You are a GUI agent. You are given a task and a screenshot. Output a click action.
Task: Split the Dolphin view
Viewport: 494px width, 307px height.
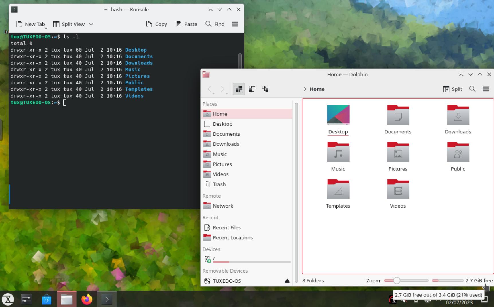tap(452, 89)
